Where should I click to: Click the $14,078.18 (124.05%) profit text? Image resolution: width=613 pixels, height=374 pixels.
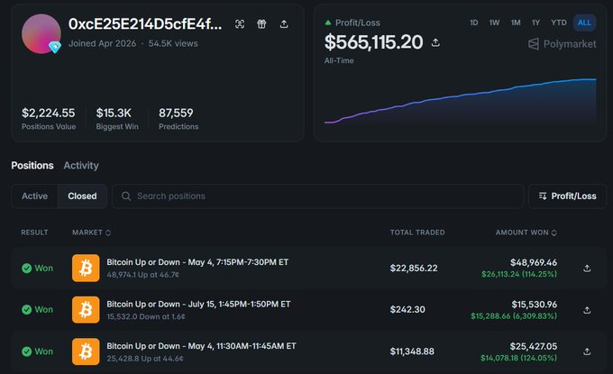518,358
